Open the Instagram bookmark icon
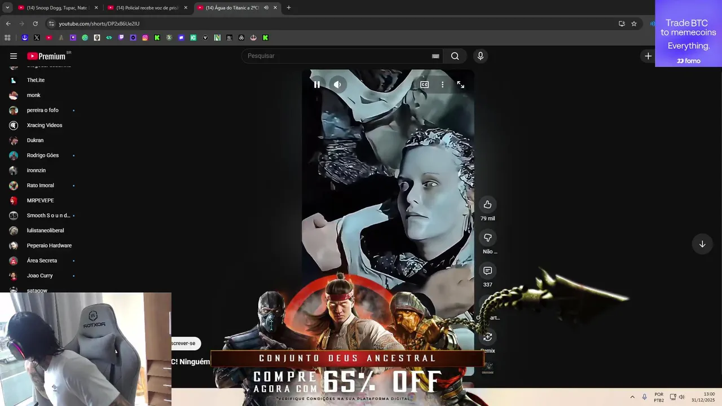 click(x=145, y=38)
